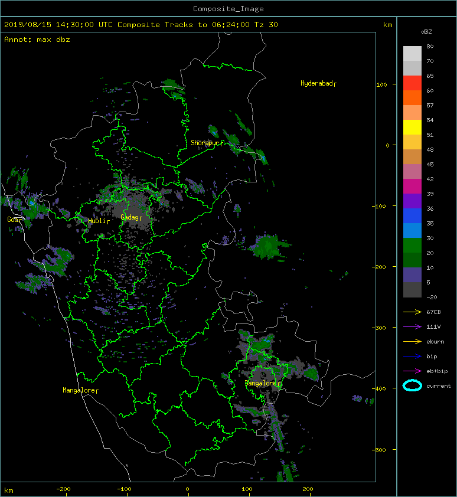Pick the light orange 54-57 dBZ swatch

(412, 113)
